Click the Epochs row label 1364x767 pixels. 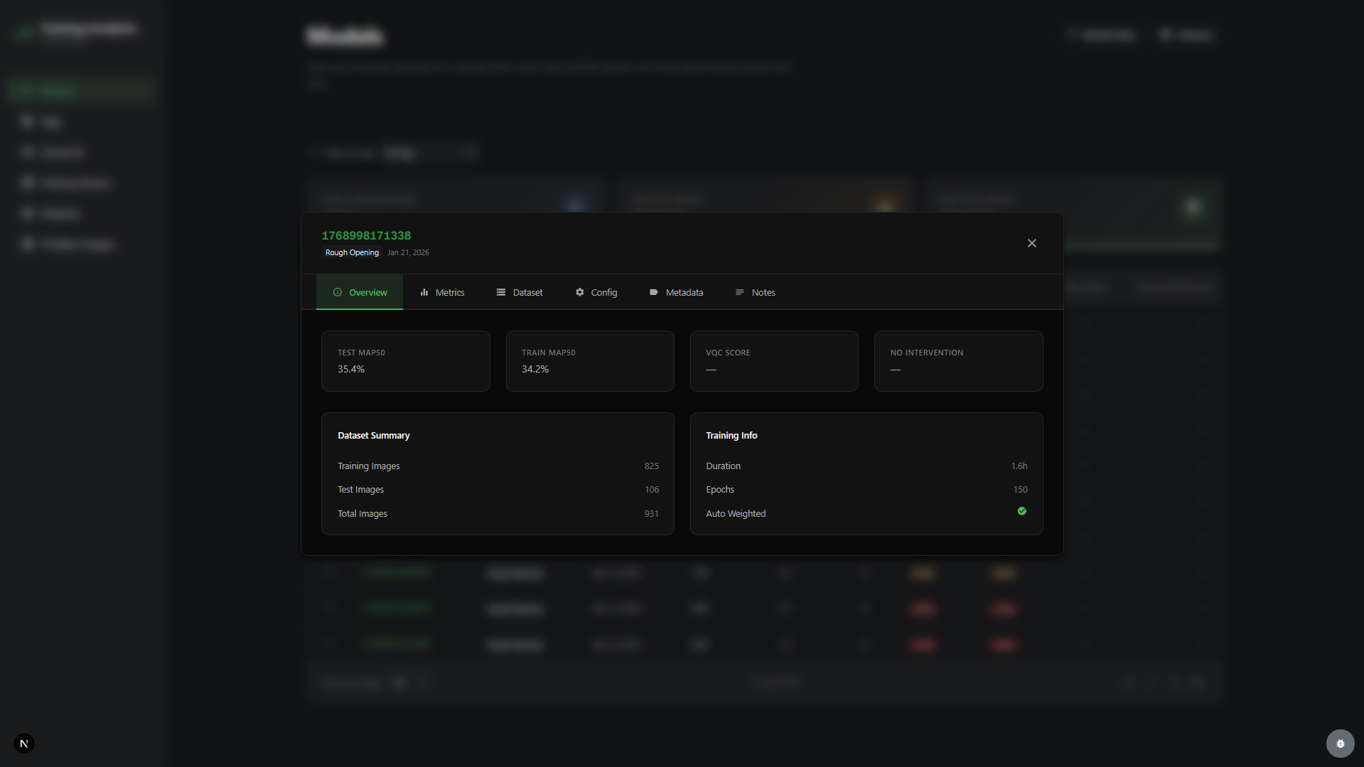(x=720, y=490)
